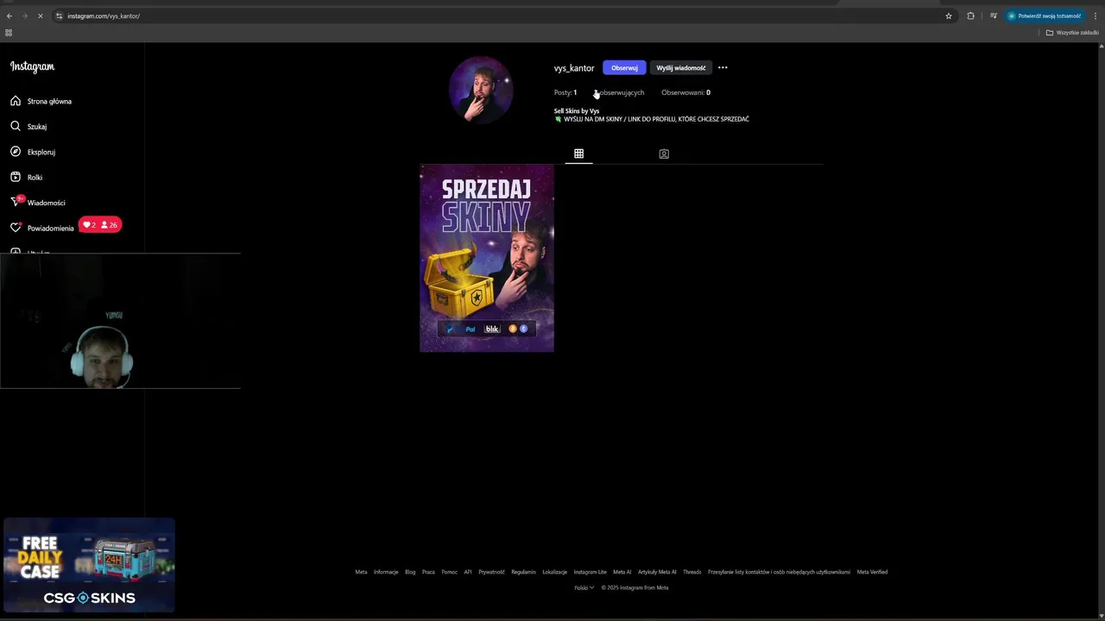The height and width of the screenshot is (621, 1105).
Task: Open the three-dot profile options menu
Action: (723, 67)
